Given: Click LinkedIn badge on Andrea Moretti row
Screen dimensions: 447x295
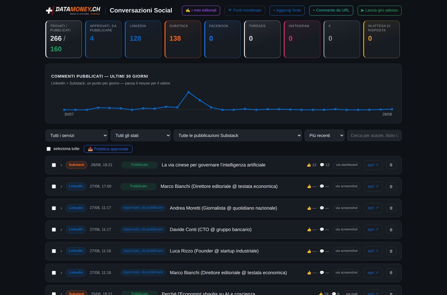Looking at the screenshot, I should (76, 208).
